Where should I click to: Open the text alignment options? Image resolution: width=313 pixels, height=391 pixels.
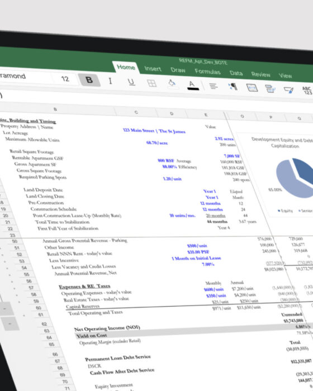click(213, 86)
